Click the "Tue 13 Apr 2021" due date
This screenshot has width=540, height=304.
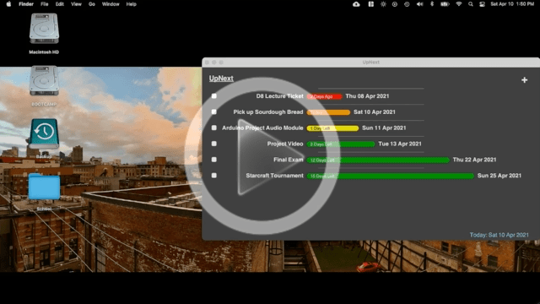(x=400, y=144)
